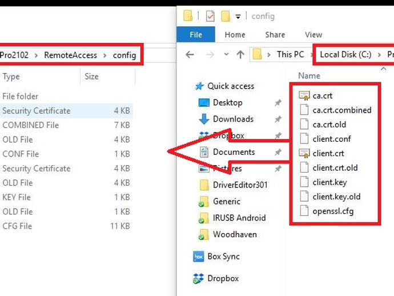The image size is (394, 296).
Task: Select Box Sync in navigation pane
Action: 223,257
